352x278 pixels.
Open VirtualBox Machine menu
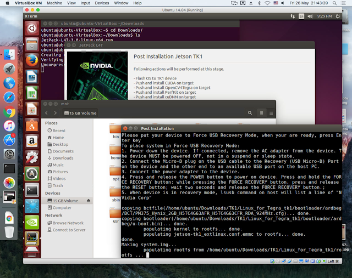pos(54,3)
